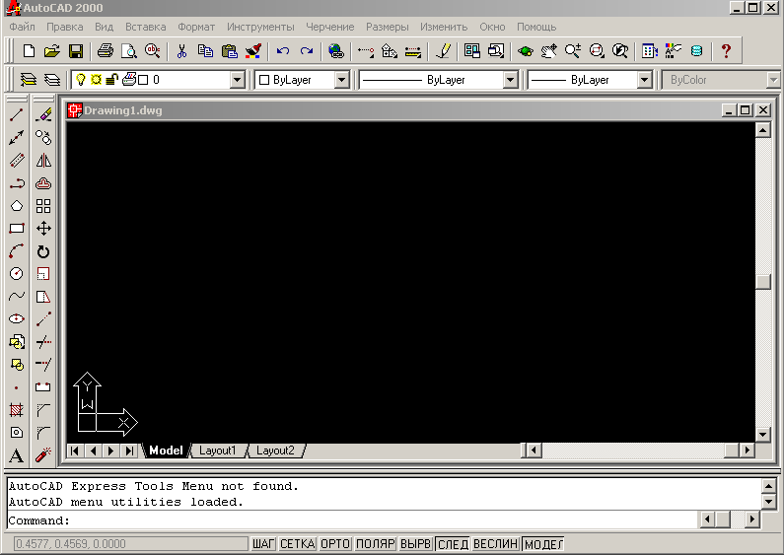
Task: Click the drawing horizontal scroll right arrow
Action: point(747,451)
